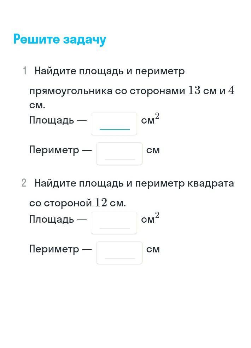Click the text 'Найдите площадь и периметр квадрата'
The height and width of the screenshot is (348, 251).
coord(134,183)
